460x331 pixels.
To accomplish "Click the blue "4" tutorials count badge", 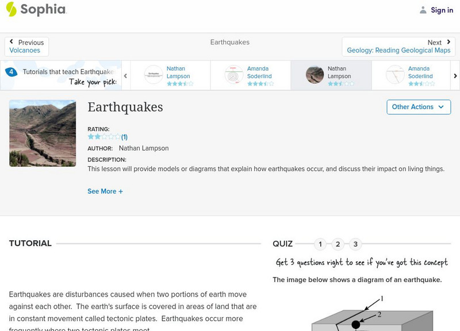I will coord(10,71).
